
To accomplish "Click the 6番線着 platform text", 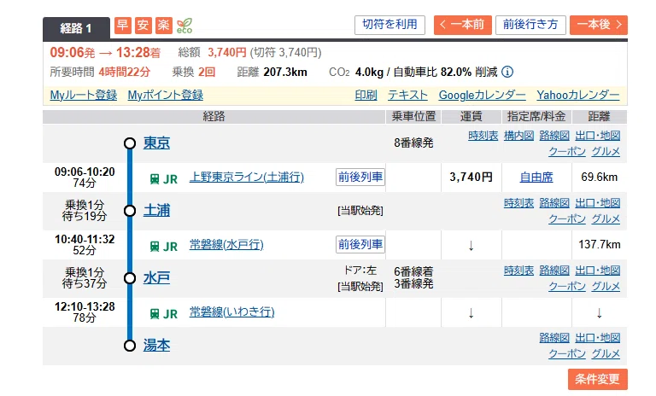I will pos(413,271).
